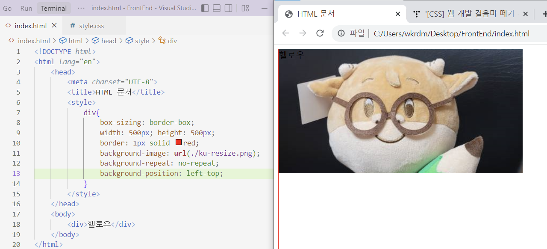Select the head breadcrumb segment

[104, 41]
